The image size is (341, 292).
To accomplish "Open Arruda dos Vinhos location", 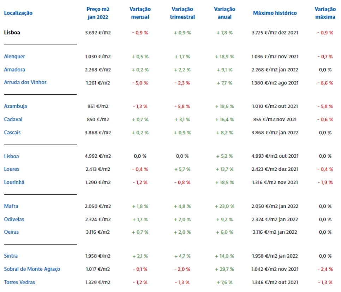I will click(25, 82).
